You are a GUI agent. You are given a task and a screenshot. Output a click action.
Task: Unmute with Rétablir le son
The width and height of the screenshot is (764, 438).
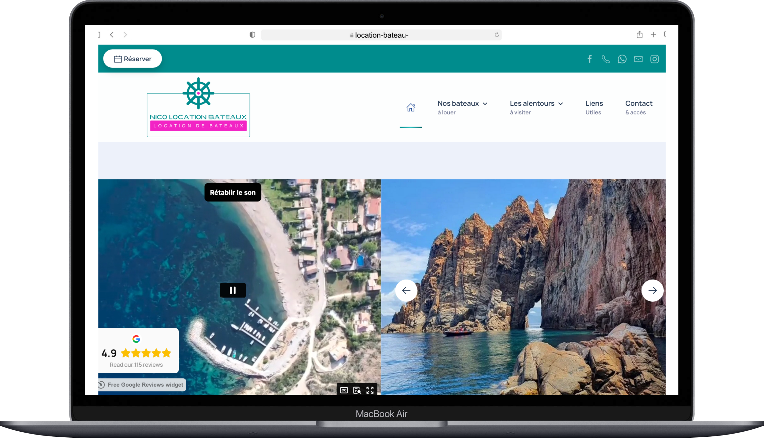(233, 192)
